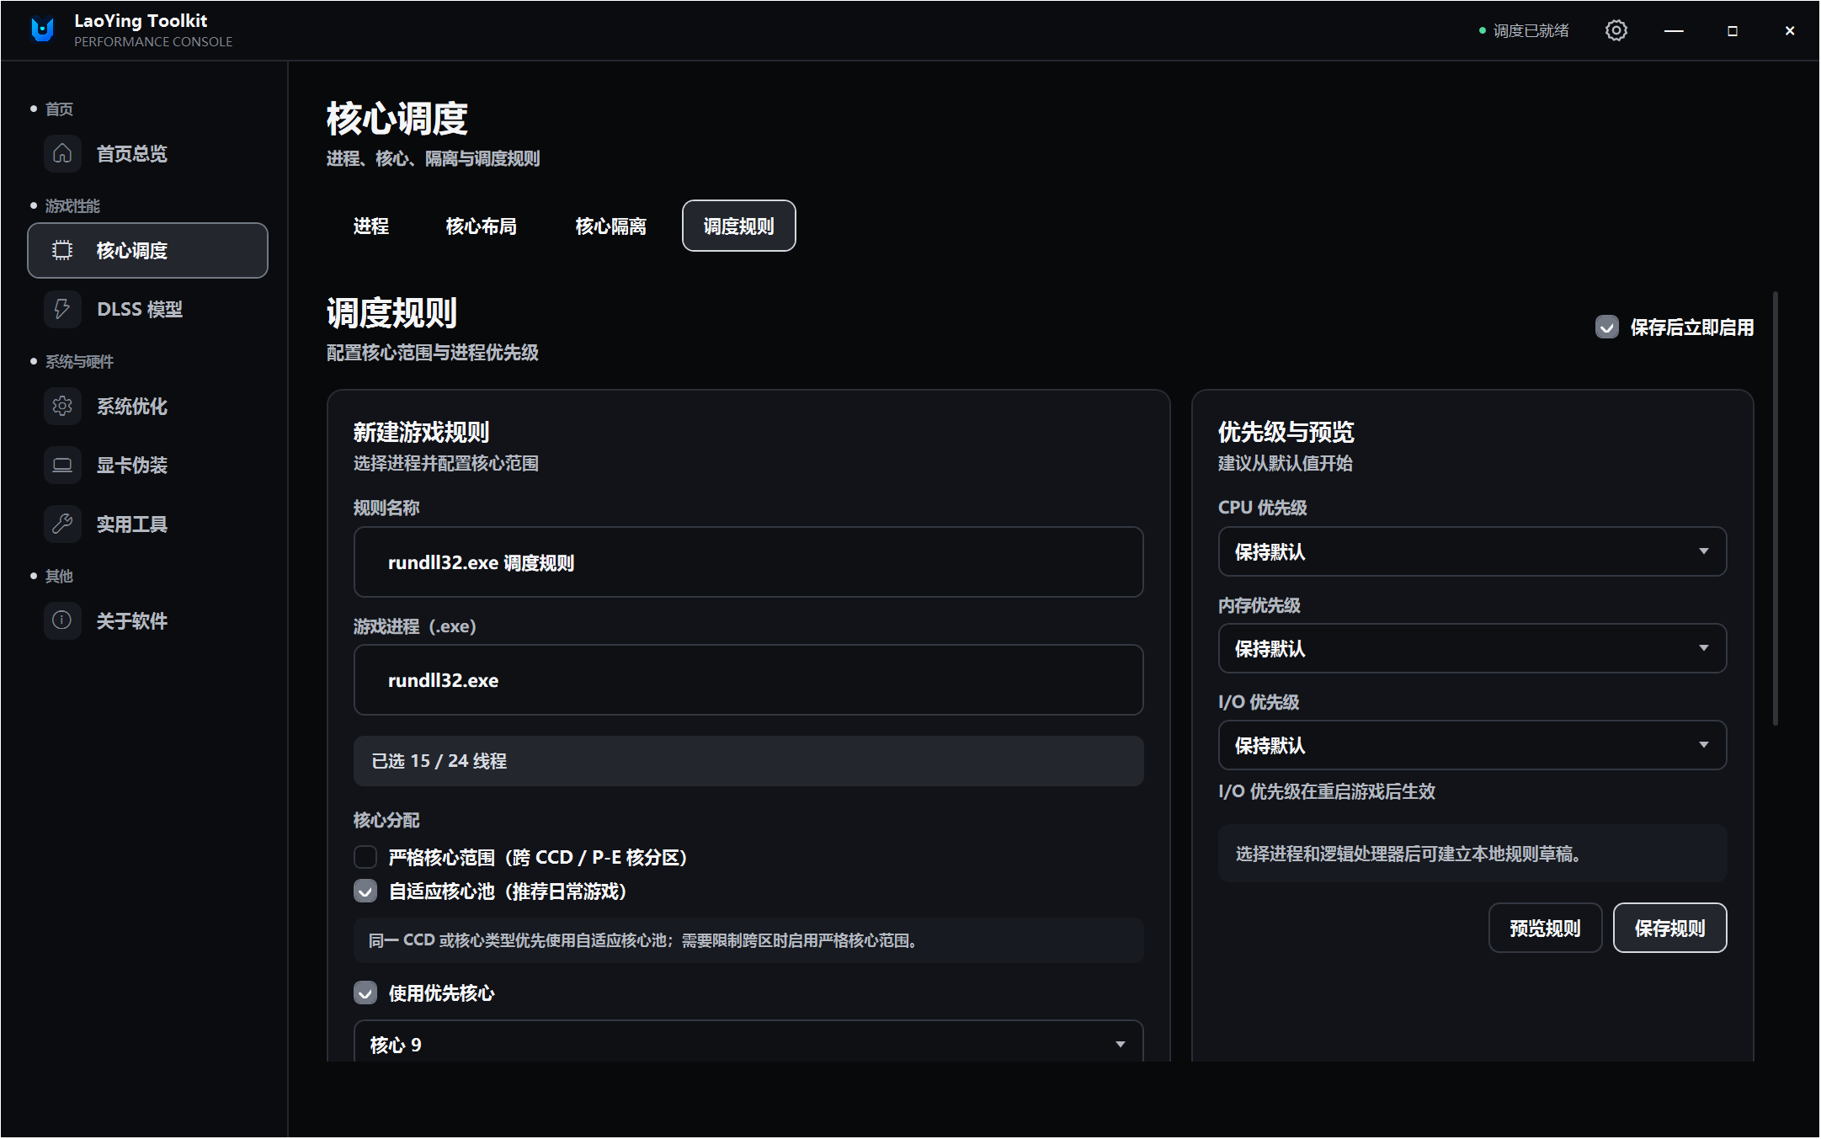
Task: Toggle 使用优先核心 checkbox
Action: tap(365, 993)
